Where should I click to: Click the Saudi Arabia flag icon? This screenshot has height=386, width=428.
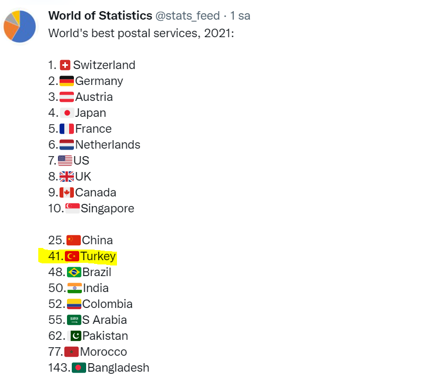pos(74,320)
